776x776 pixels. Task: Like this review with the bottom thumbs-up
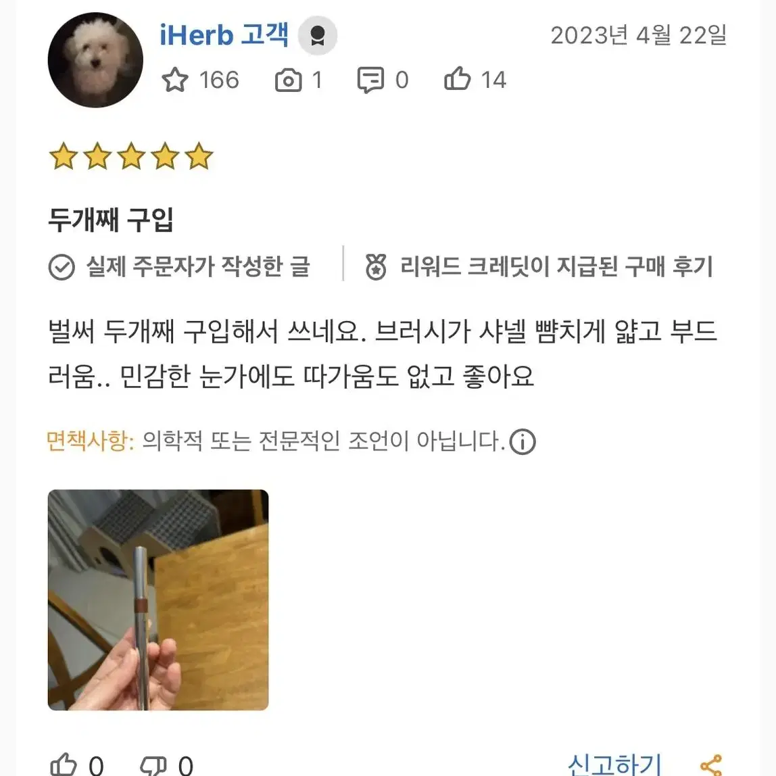64,765
